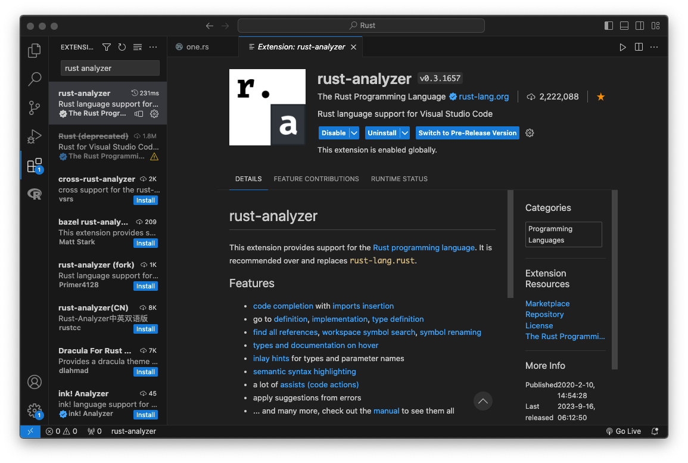Toggle the secondary side bar layout icon
The image size is (688, 463).
(640, 26)
